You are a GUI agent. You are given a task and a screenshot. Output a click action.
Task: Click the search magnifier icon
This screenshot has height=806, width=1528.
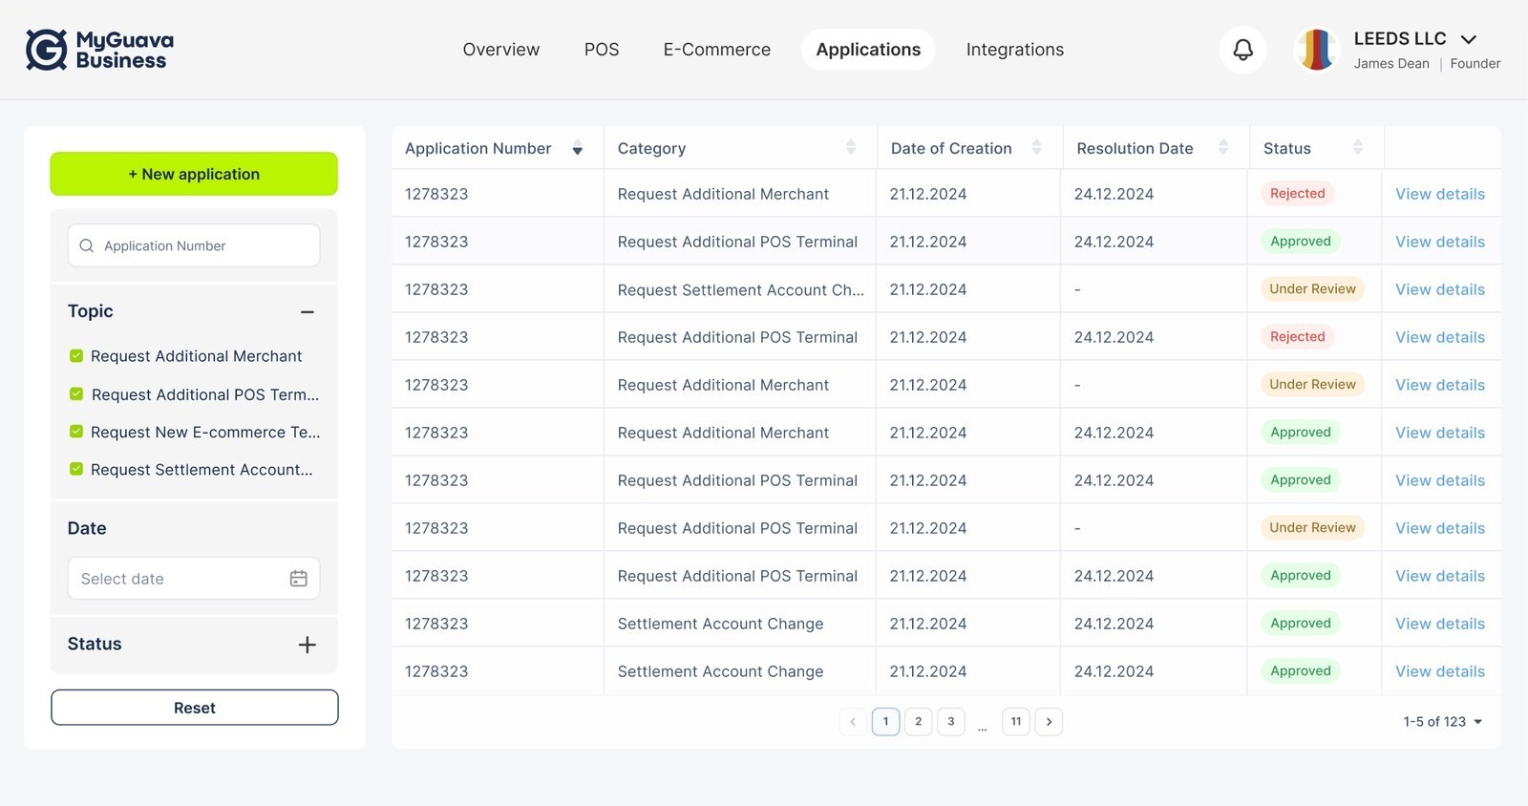(87, 245)
